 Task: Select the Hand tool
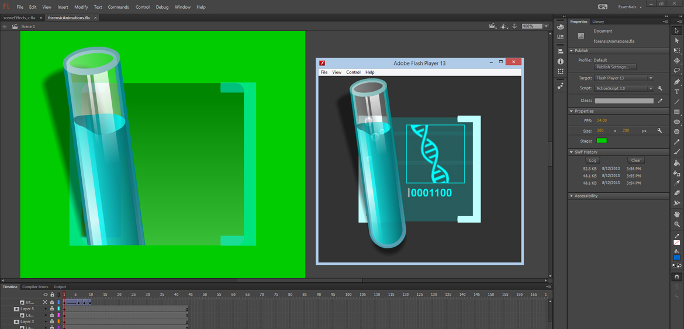point(677,214)
